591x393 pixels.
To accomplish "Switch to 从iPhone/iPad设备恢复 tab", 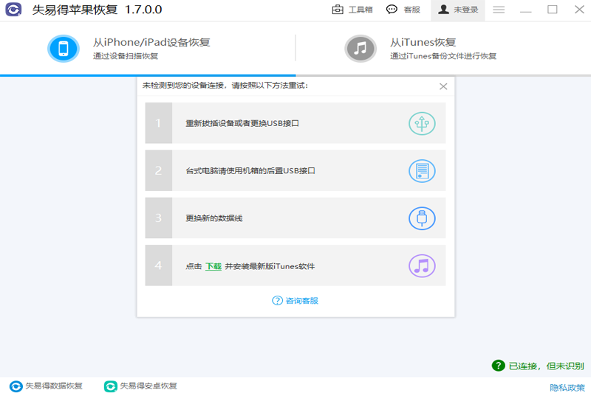I will (151, 43).
